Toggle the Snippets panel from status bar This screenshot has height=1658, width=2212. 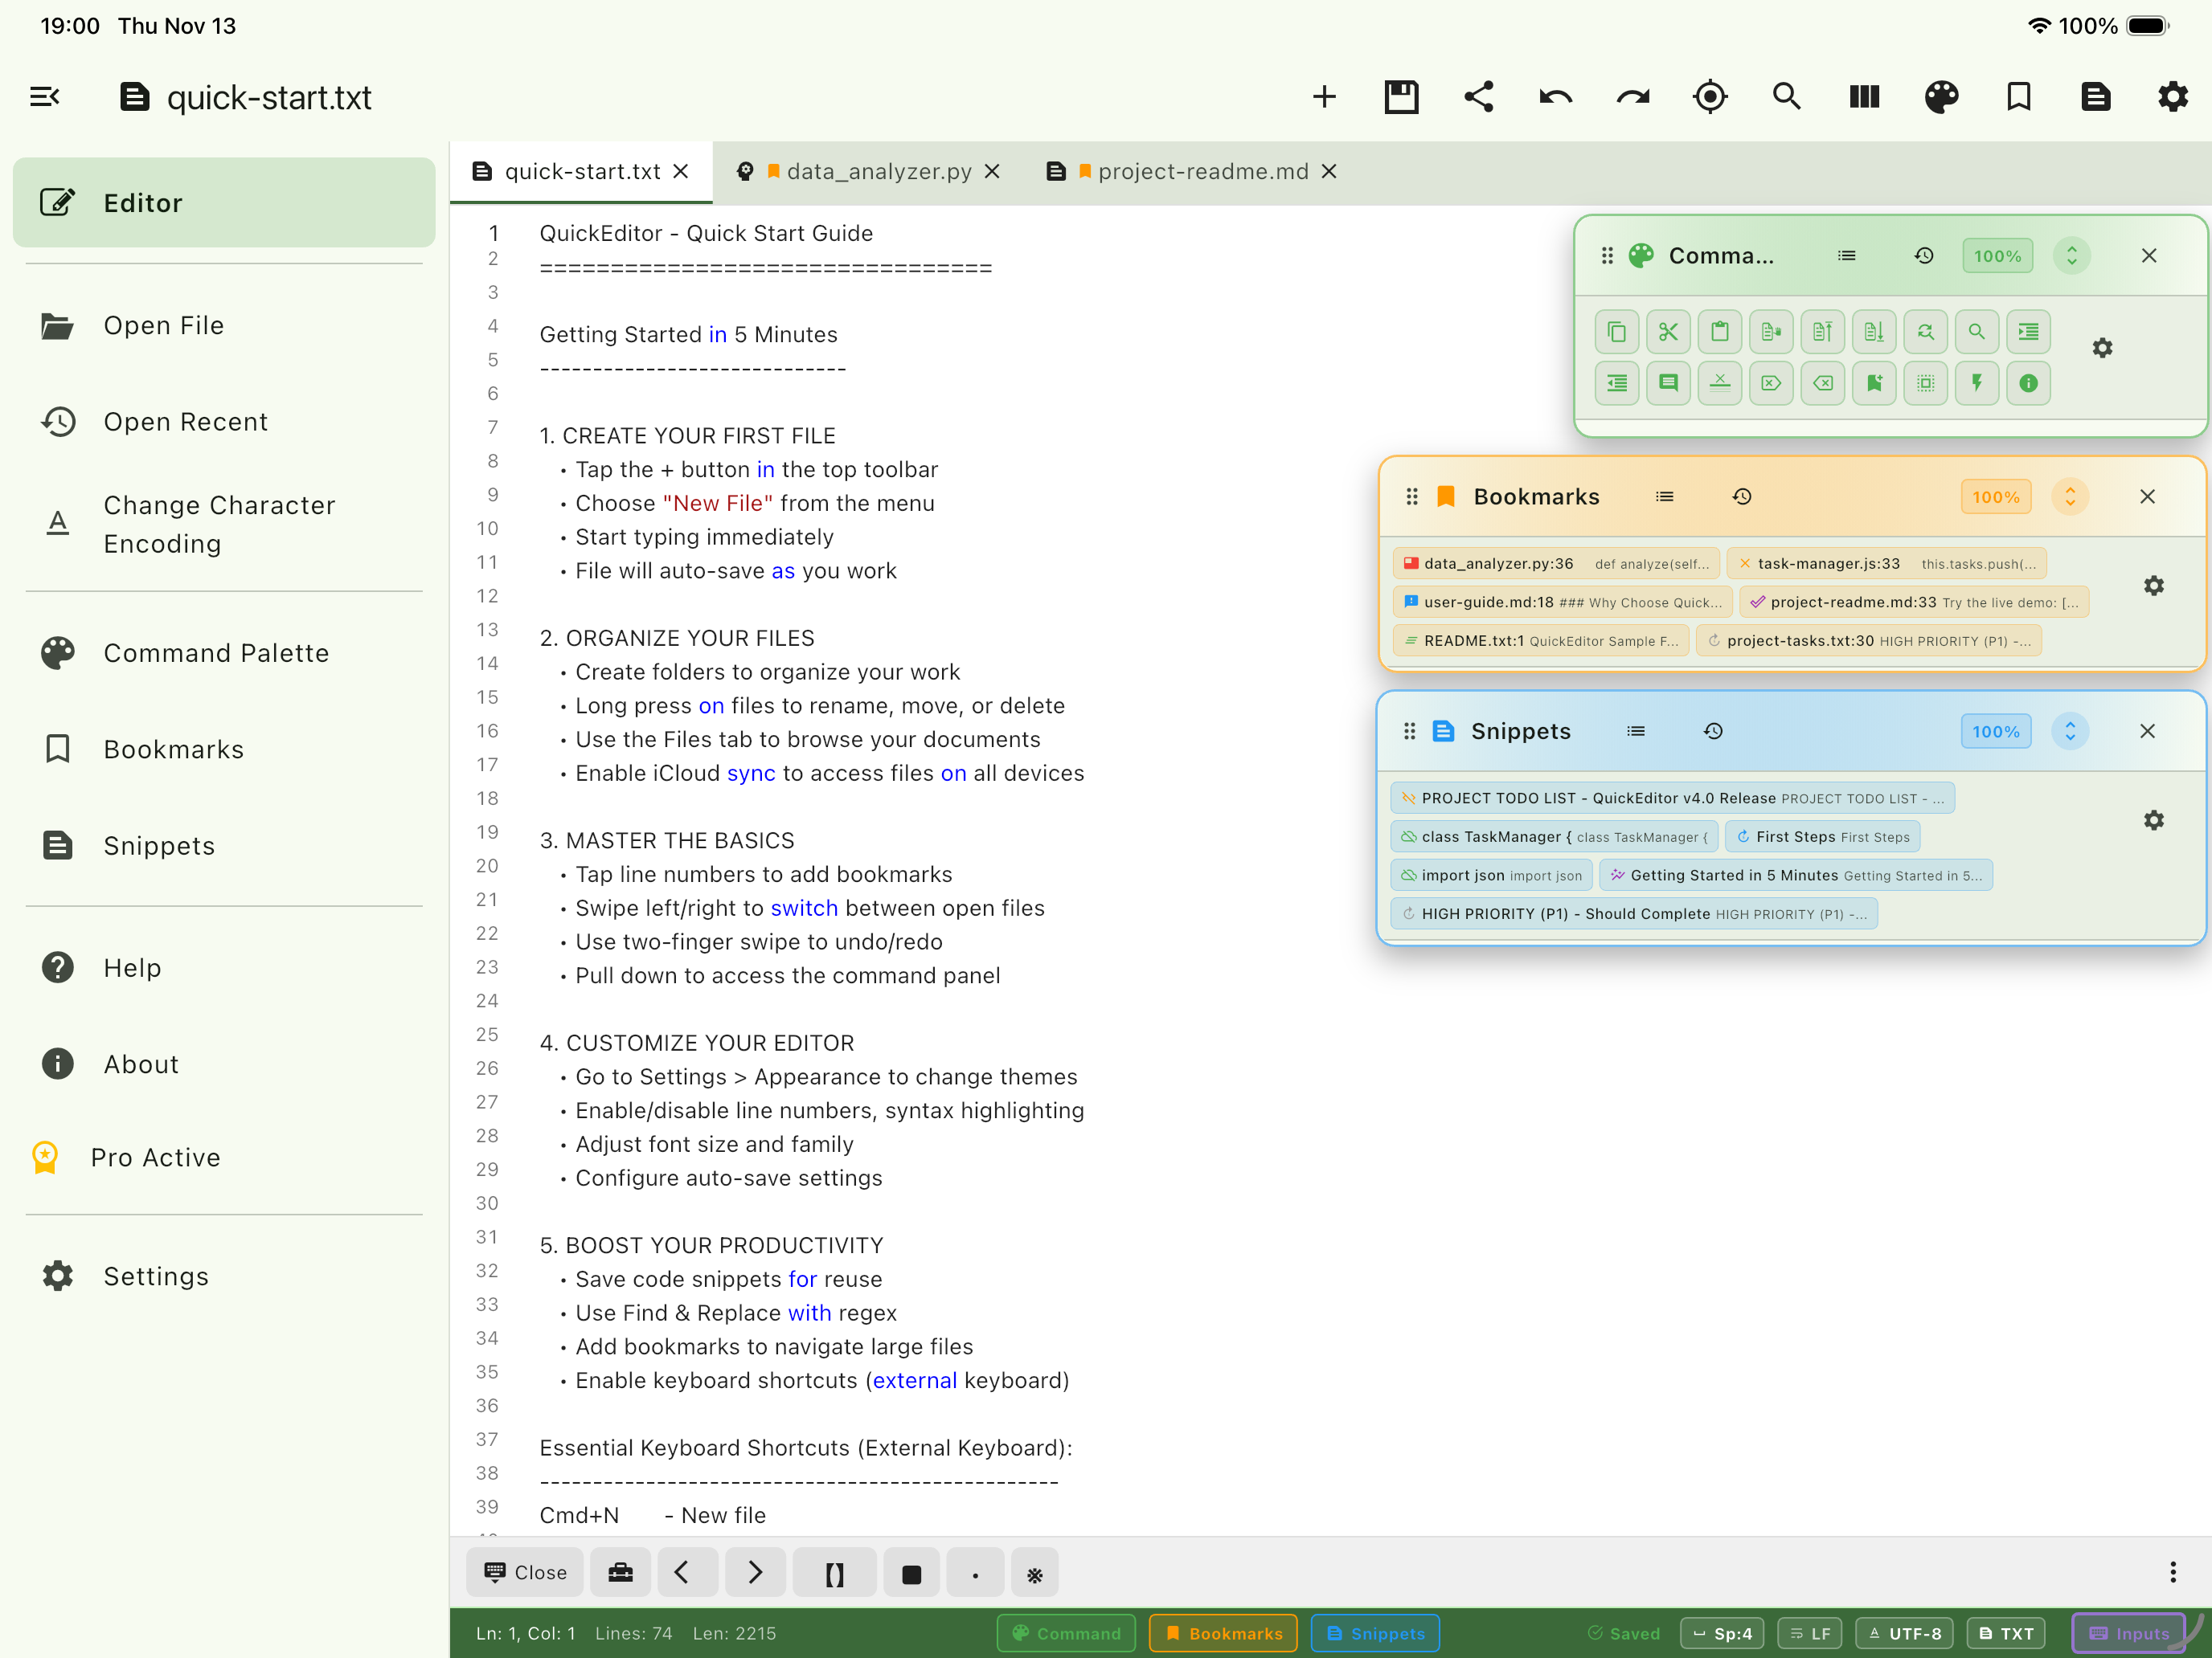coord(1375,1633)
